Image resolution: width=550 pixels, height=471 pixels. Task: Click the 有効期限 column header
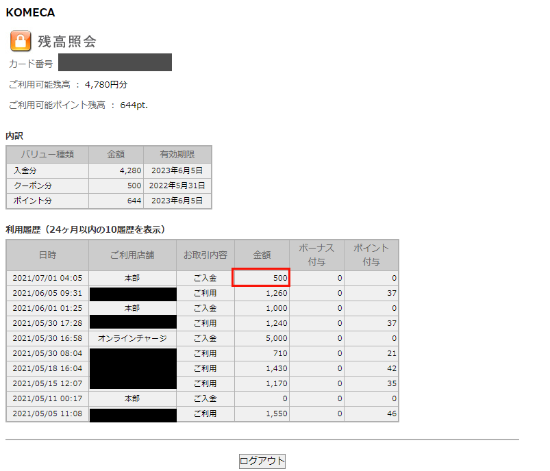177,154
